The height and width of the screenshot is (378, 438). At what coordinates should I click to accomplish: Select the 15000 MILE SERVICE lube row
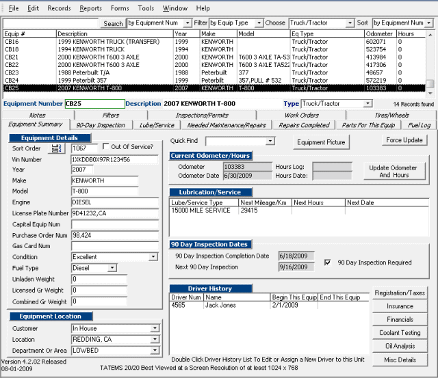pyautogui.click(x=299, y=211)
